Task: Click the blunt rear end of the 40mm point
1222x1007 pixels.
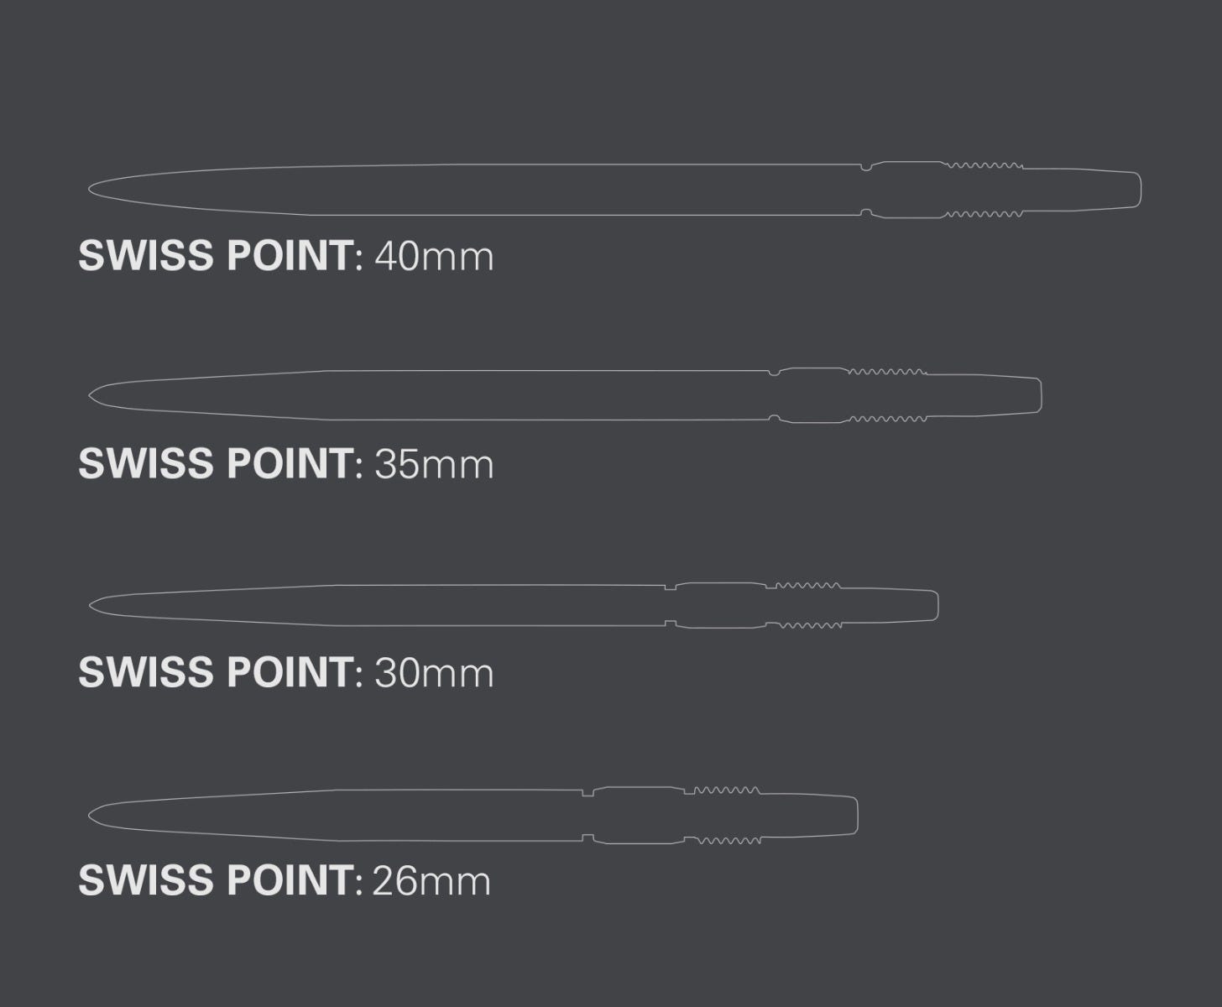Action: point(1136,190)
